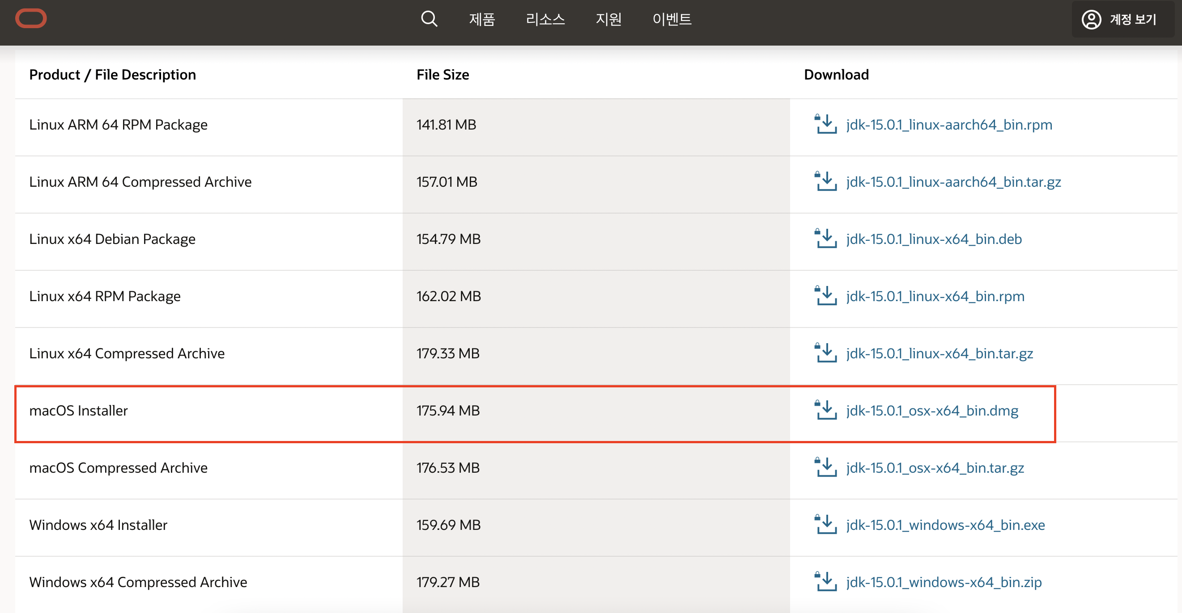This screenshot has width=1182, height=613.
Task: Click download icon for osx-x64 dmg
Action: 825,410
